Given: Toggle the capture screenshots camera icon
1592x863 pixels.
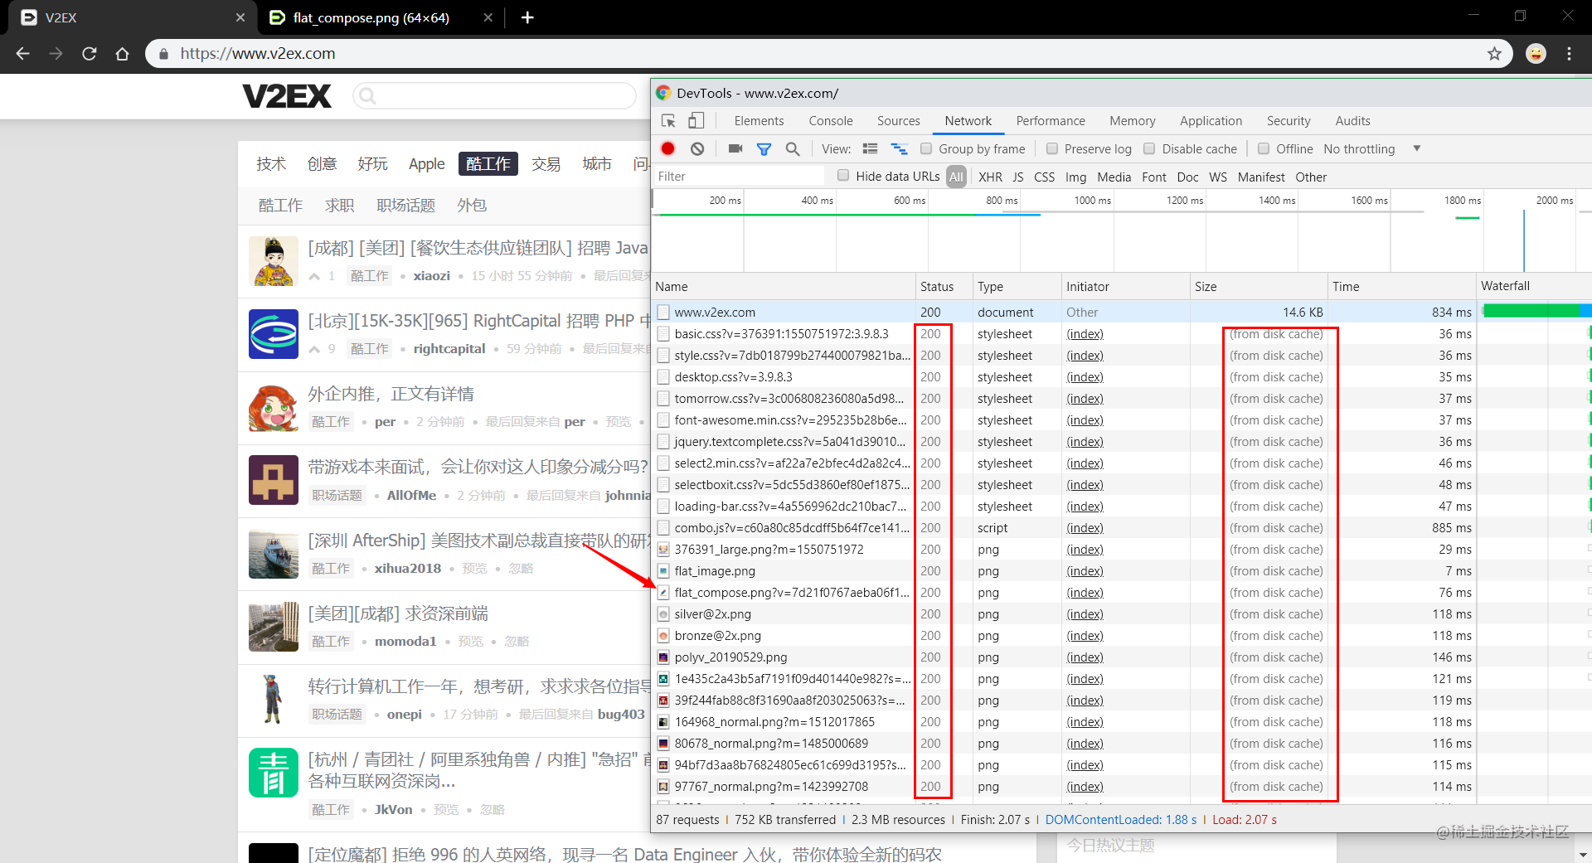Looking at the screenshot, I should pyautogui.click(x=735, y=148).
